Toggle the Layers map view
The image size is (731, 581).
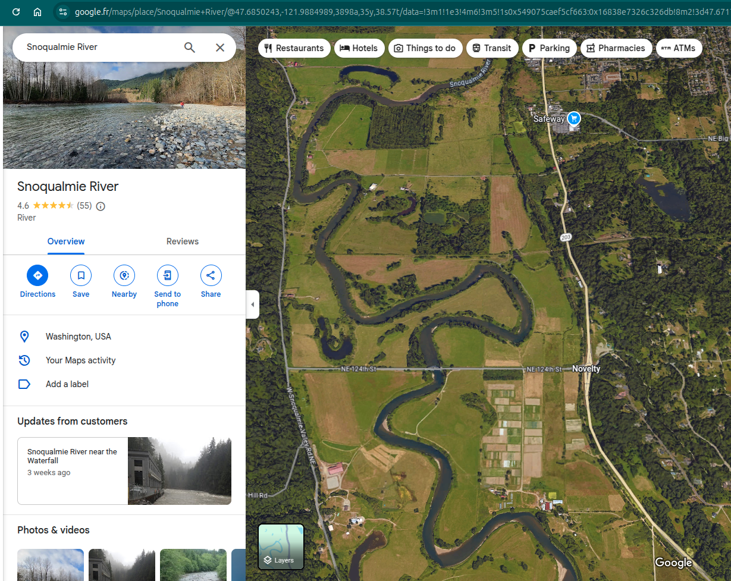281,547
